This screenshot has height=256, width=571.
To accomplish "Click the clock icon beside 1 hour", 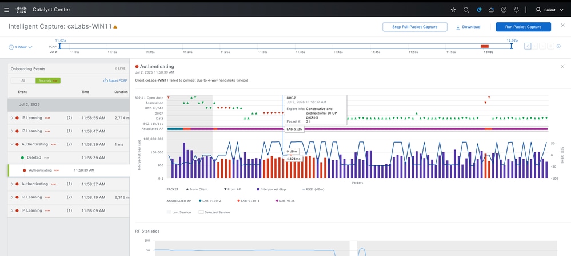I will pyautogui.click(x=11, y=47).
